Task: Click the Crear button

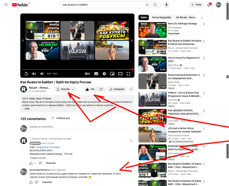Action: pos(196,5)
